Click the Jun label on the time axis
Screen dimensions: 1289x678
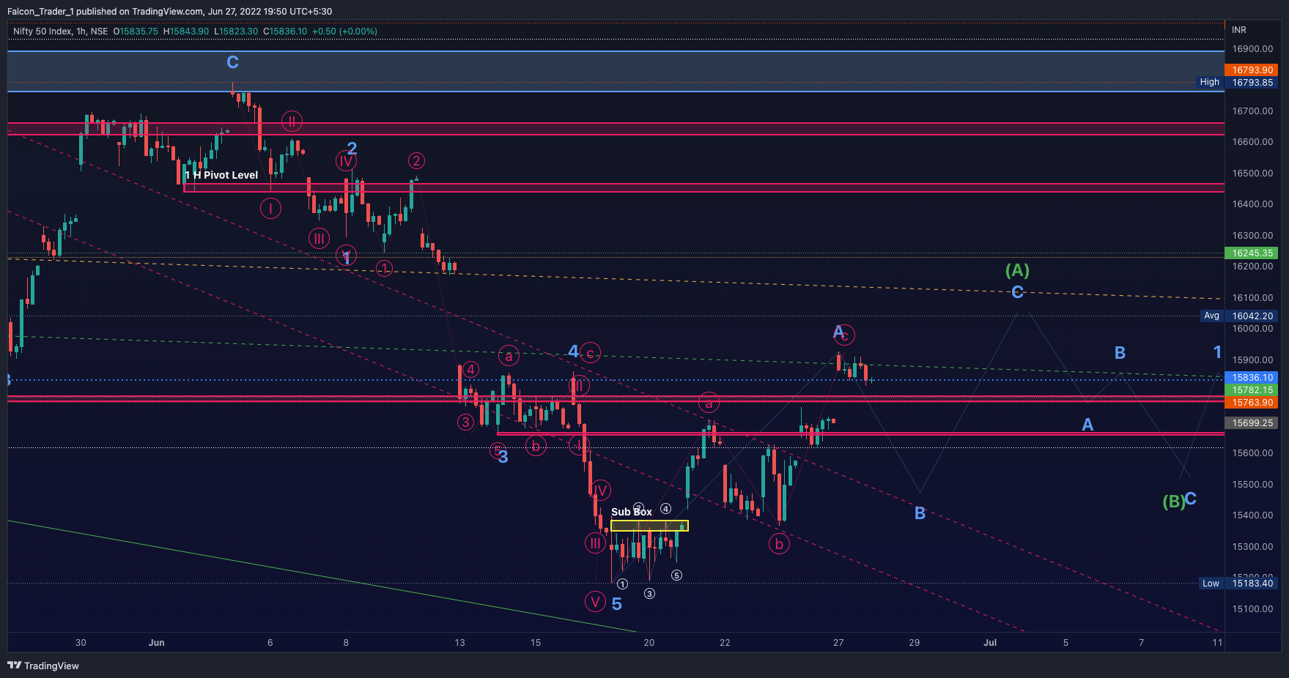(x=156, y=643)
